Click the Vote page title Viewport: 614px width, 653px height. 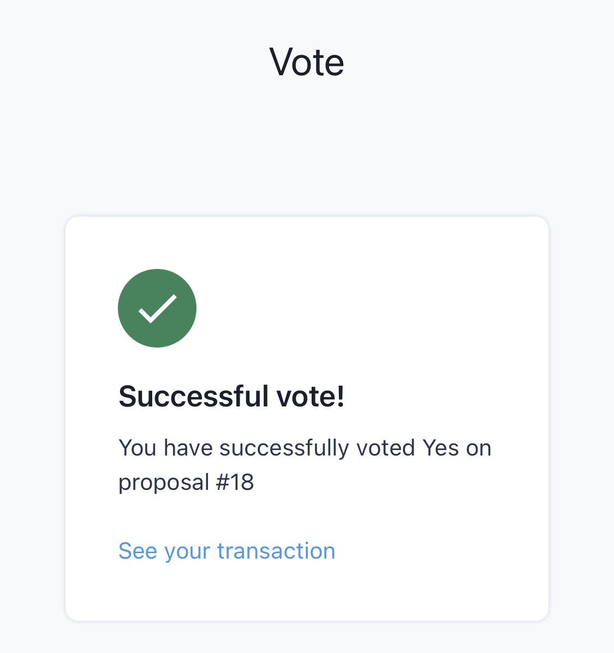(x=307, y=62)
